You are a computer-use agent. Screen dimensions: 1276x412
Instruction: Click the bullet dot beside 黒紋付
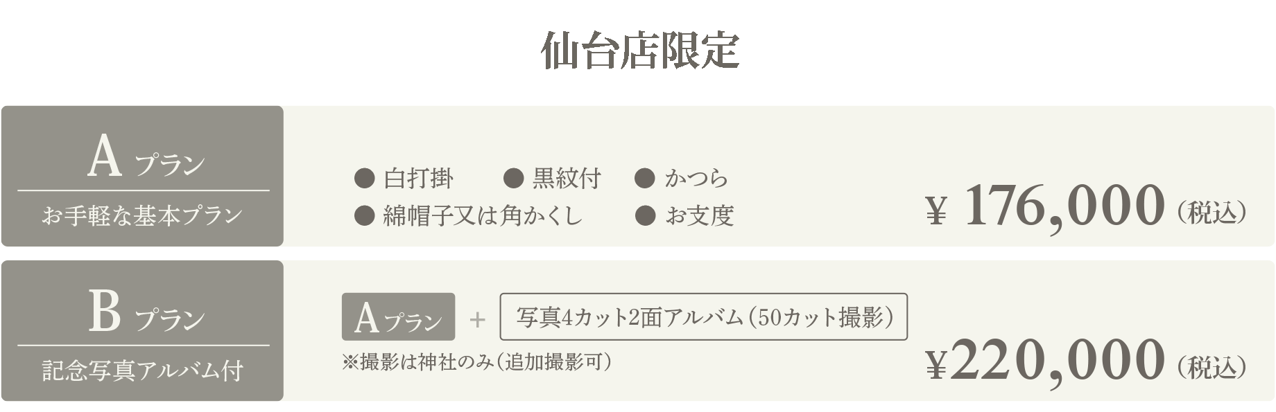513,179
